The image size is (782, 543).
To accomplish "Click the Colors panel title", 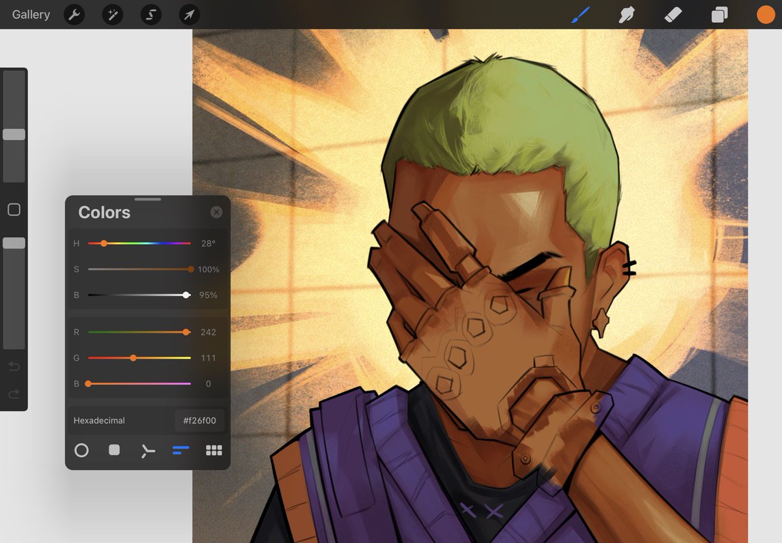I will (x=104, y=212).
